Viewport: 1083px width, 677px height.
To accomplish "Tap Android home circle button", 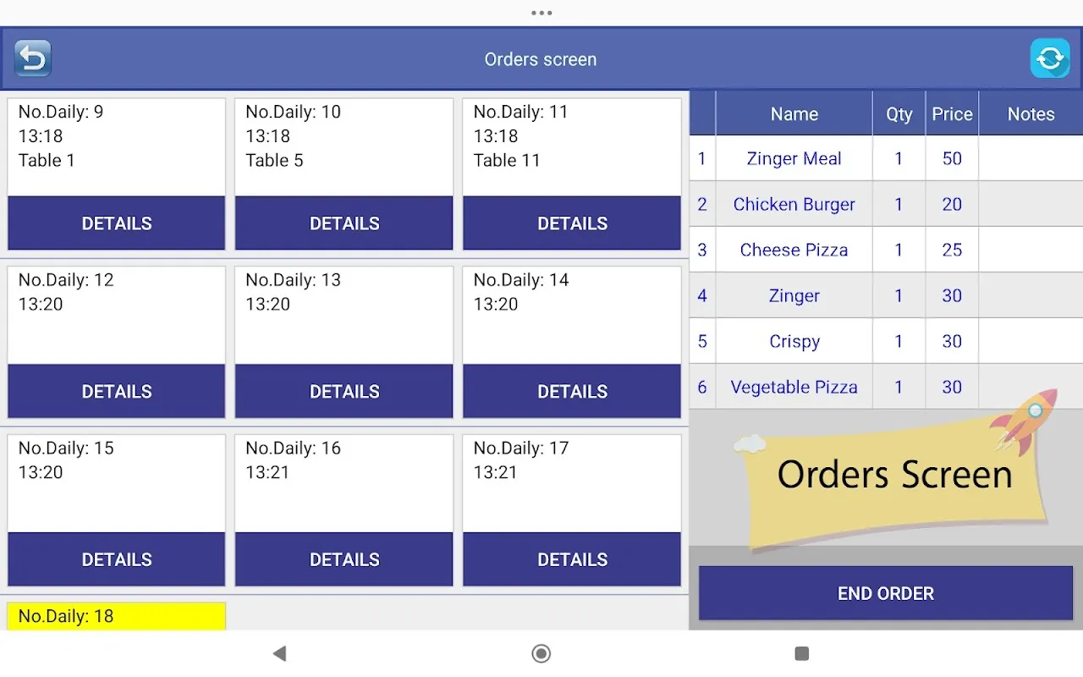I will pos(541,653).
